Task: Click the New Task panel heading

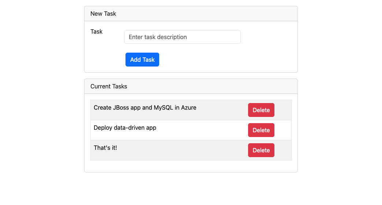Action: 103,14
